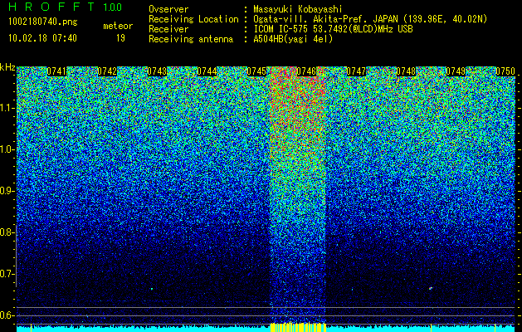Click the kHz axis unit label

7,67
